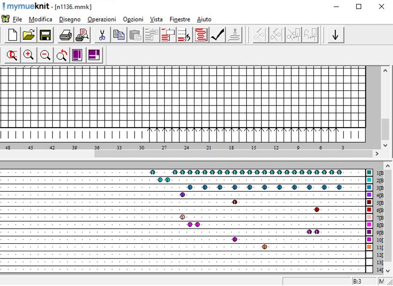Click the Cut scissors icon

click(102, 35)
